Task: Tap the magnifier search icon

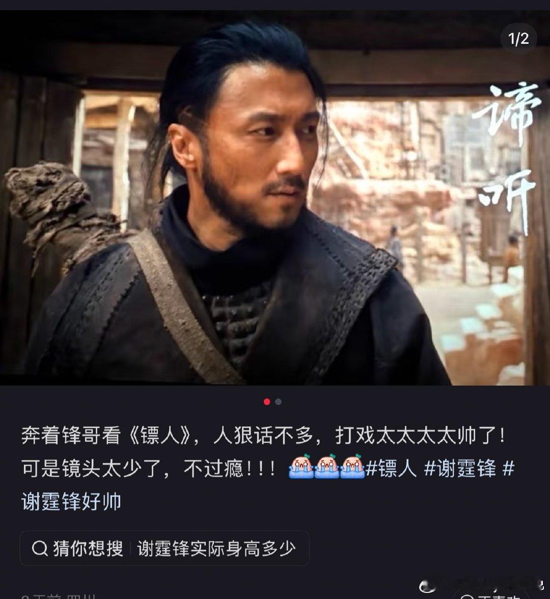Action: pos(40,549)
